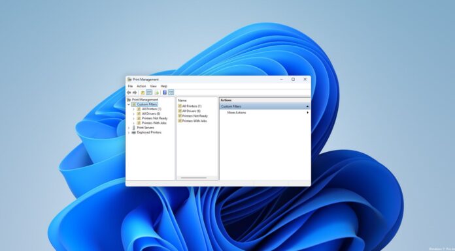455x251 pixels.
Task: Select Custom Filters label in the tree
Action: click(147, 104)
